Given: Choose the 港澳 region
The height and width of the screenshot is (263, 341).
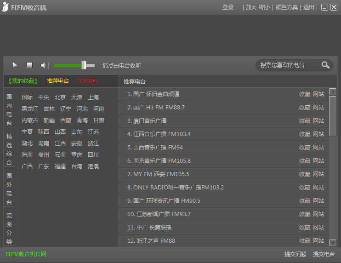Looking at the screenshot, I should coord(93,166).
